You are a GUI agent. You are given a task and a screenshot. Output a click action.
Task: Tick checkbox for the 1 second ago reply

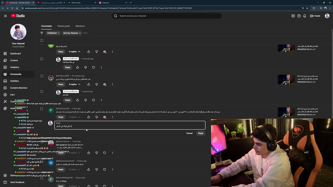tap(42, 91)
